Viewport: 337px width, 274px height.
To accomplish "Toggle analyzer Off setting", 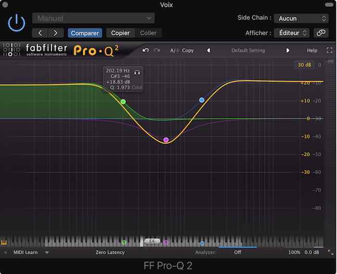I will coord(238,252).
